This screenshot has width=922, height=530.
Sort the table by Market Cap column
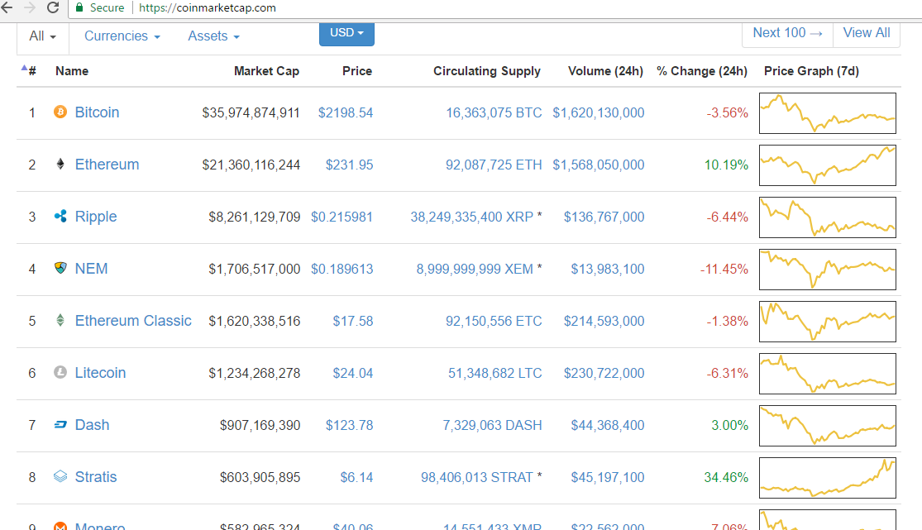click(x=266, y=71)
